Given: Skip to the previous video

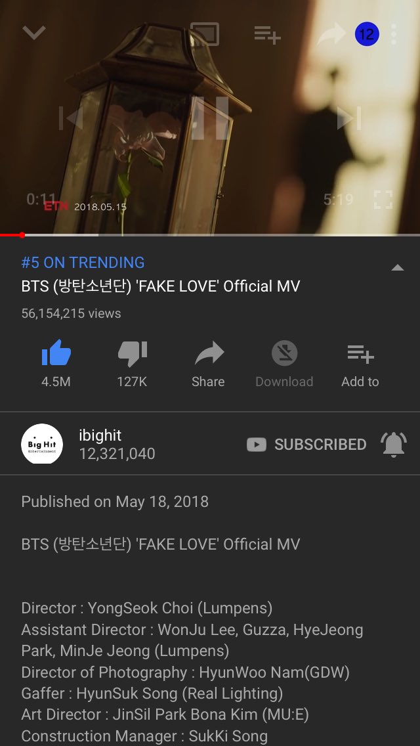Looking at the screenshot, I should 71,118.
